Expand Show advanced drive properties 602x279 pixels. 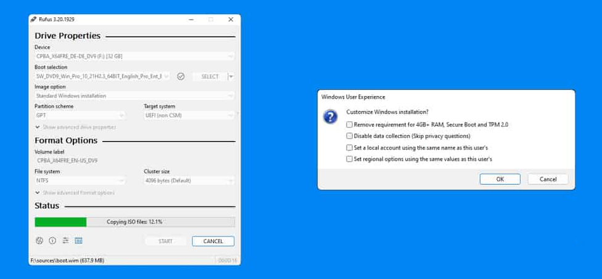click(x=75, y=127)
